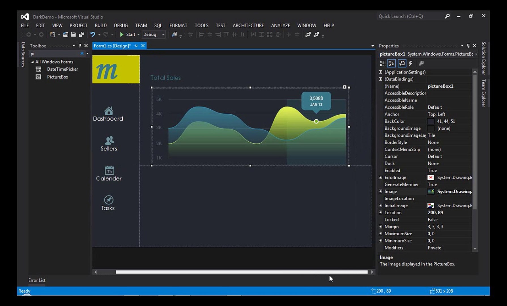The width and height of the screenshot is (507, 306).
Task: Expand the Margin property in Properties panel
Action: click(380, 226)
